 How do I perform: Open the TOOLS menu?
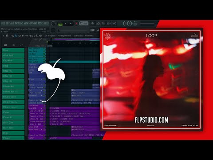click(x=41, y=24)
